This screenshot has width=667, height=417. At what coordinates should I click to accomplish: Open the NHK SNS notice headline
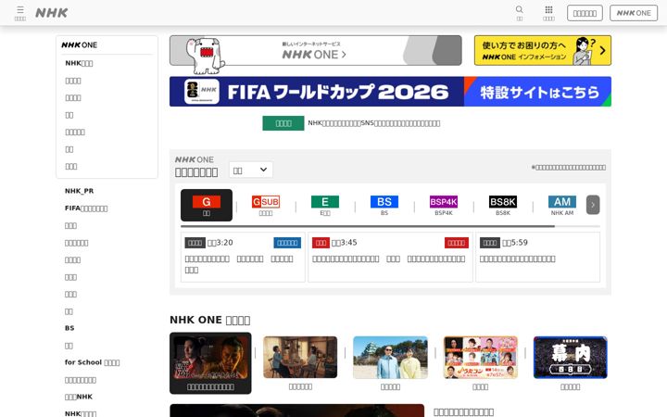click(374, 123)
